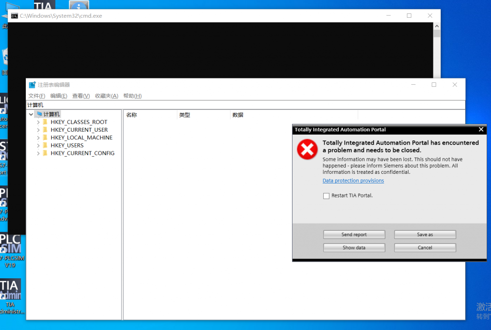The width and height of the screenshot is (491, 330).
Task: Click the Save as button
Action: (x=425, y=235)
